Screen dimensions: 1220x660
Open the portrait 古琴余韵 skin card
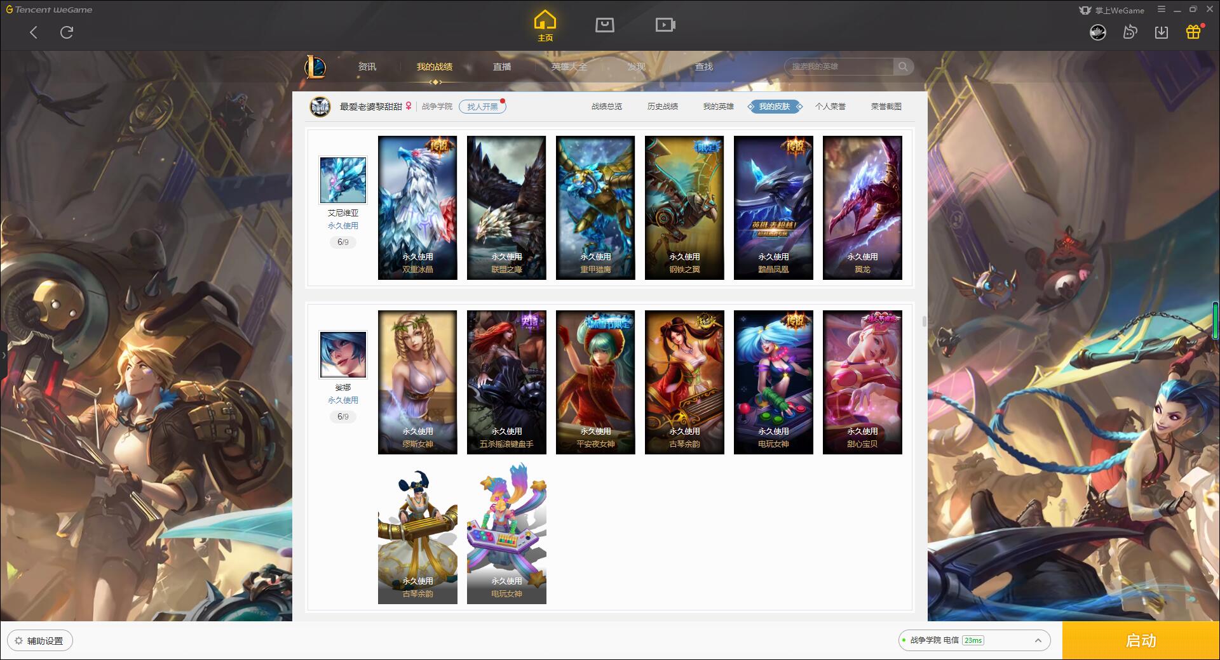point(684,382)
